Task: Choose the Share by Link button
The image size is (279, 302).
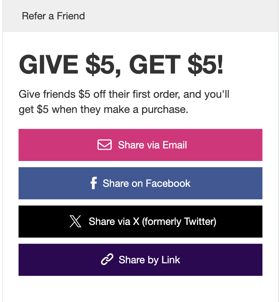Action: click(140, 260)
